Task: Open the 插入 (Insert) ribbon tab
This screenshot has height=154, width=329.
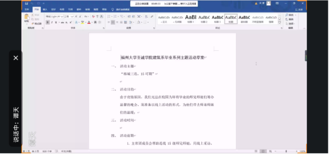Action: point(45,9)
